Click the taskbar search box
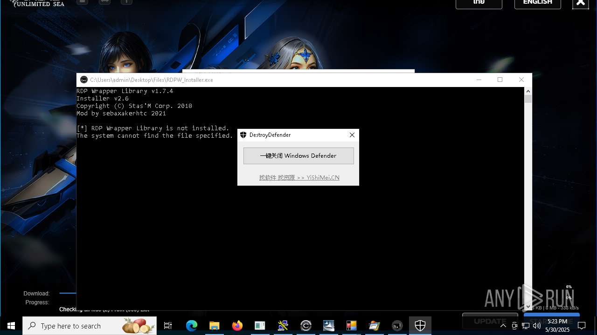The height and width of the screenshot is (335, 597). [90, 326]
